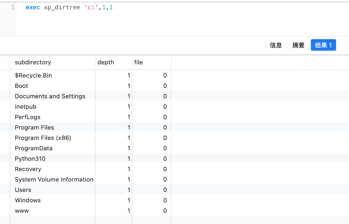The height and width of the screenshot is (224, 349).
Task: Open the 摘要 tab
Action: (x=298, y=45)
